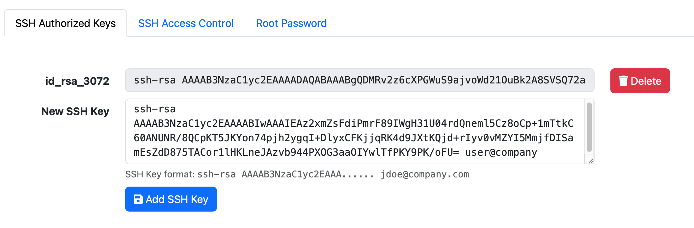Viewport: 694px width, 228px height.
Task: Click the textarea resize handle
Action: click(591, 160)
